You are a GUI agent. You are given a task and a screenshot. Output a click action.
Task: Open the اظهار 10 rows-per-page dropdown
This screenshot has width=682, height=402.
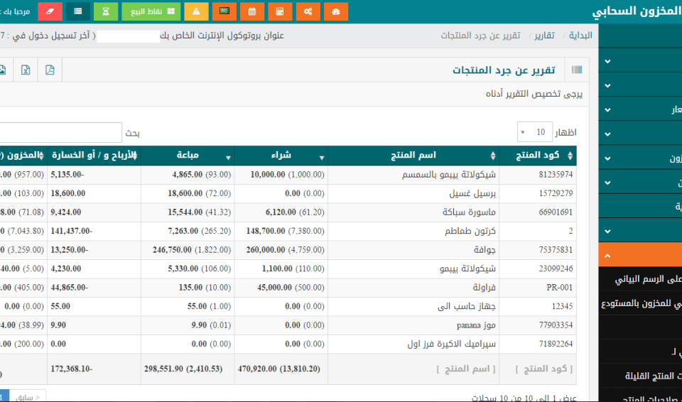click(532, 132)
